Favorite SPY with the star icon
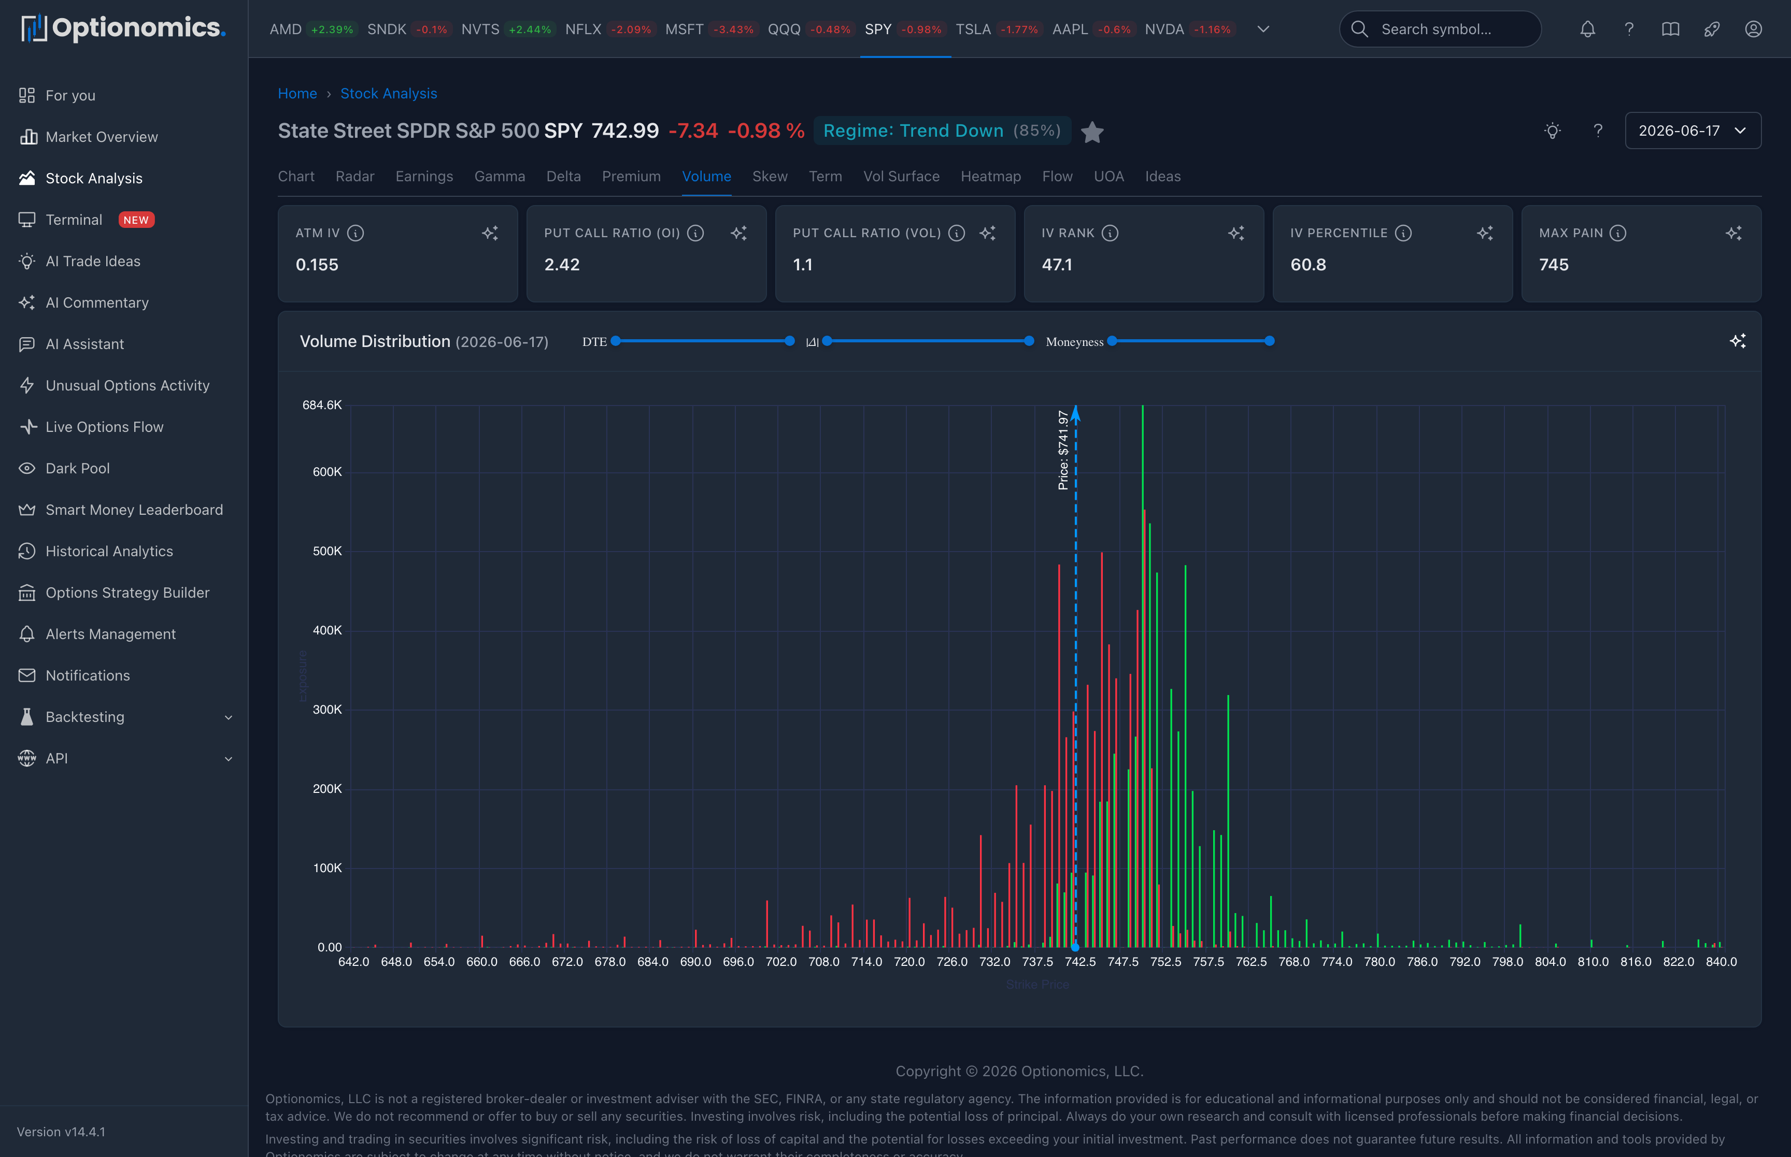Viewport: 1791px width, 1157px height. click(x=1092, y=132)
